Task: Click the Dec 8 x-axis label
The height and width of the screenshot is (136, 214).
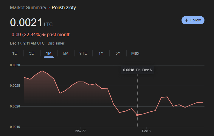Action: coord(146,131)
